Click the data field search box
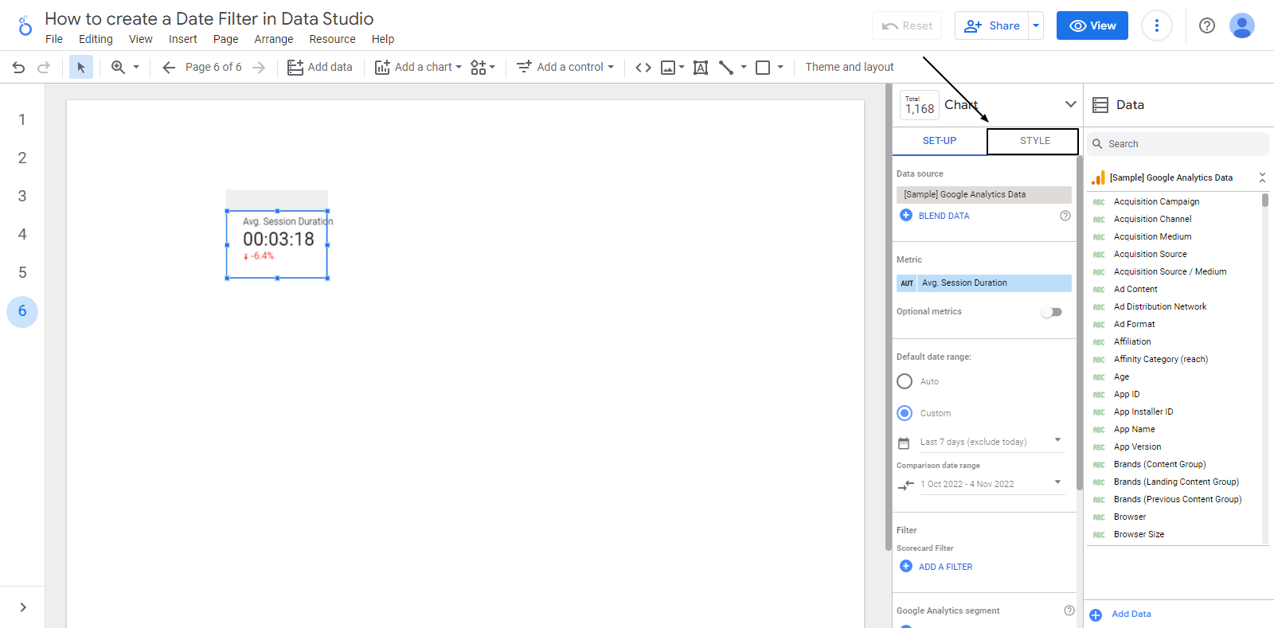1274x628 pixels. pos(1178,144)
